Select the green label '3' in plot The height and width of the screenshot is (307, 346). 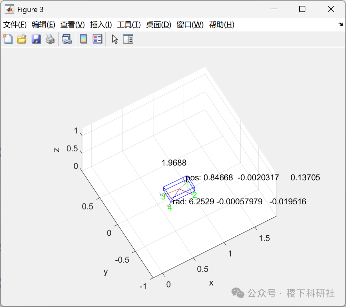pos(163,197)
